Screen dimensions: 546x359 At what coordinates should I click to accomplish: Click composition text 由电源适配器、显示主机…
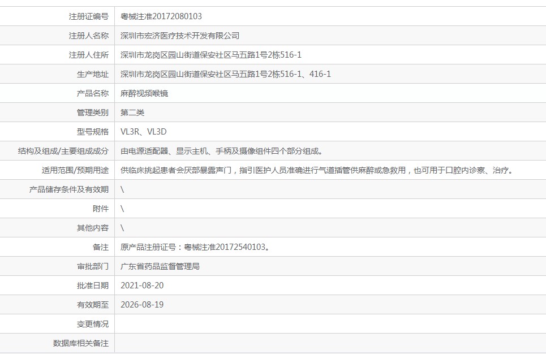coord(222,151)
